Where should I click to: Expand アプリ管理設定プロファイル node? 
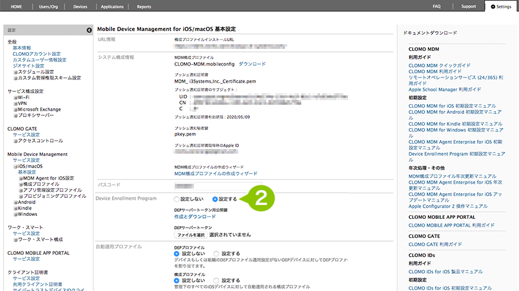point(20,190)
